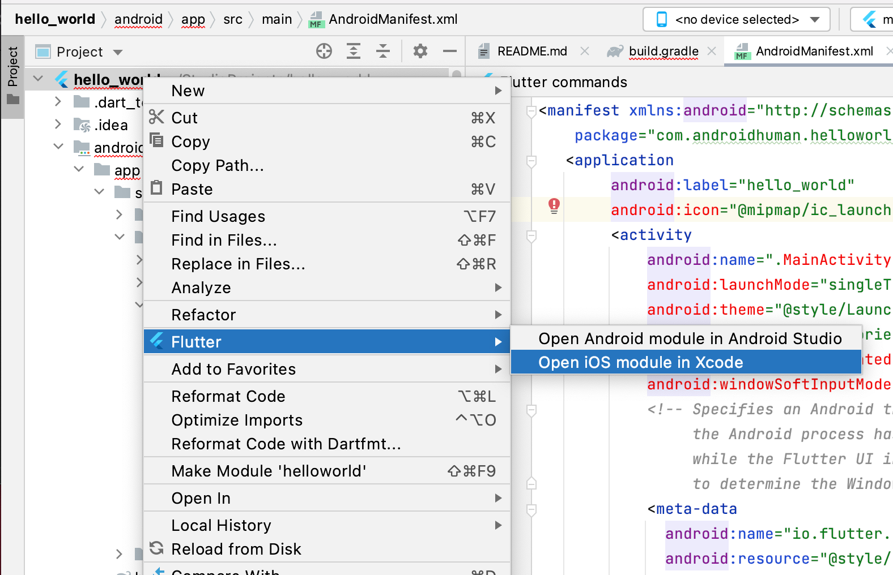Image resolution: width=893 pixels, height=575 pixels.
Task: Select Replace in Files...
Action: (x=327, y=264)
